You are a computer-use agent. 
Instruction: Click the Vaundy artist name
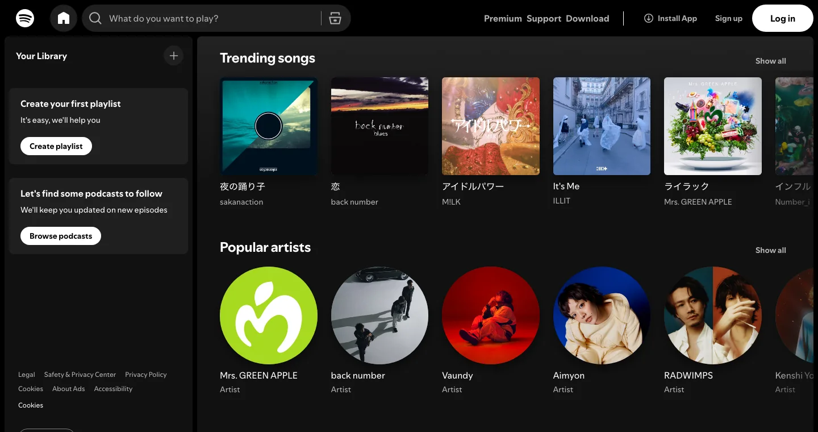pyautogui.click(x=457, y=376)
